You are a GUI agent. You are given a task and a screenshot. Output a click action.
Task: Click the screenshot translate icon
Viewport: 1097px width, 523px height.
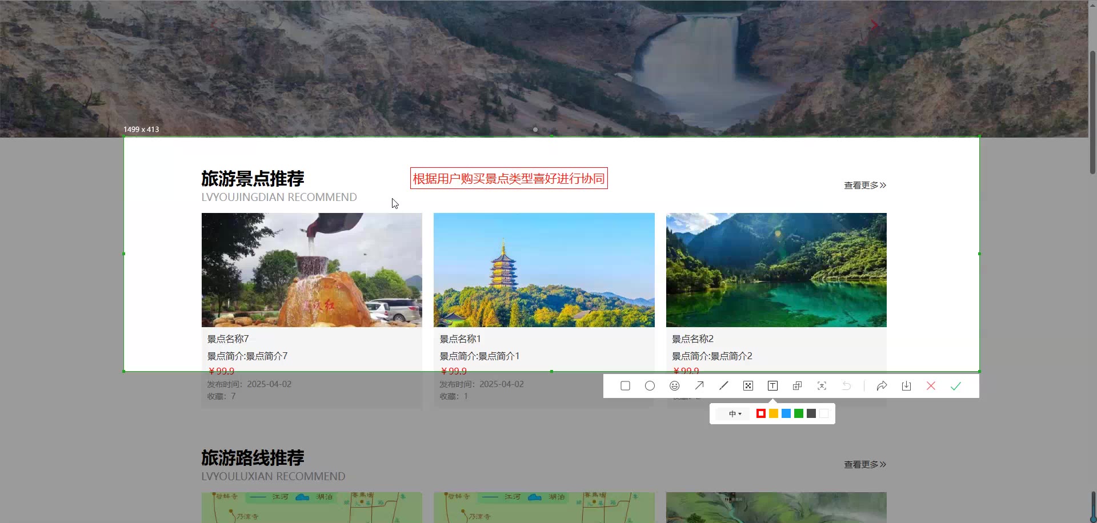797,386
